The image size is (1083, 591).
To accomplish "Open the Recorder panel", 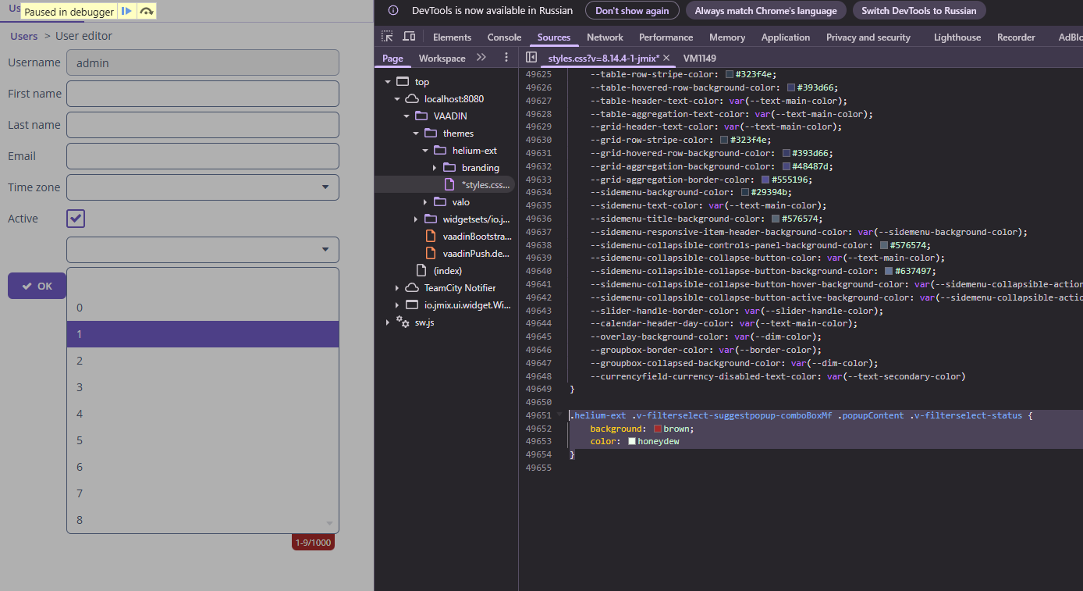I will [1016, 37].
